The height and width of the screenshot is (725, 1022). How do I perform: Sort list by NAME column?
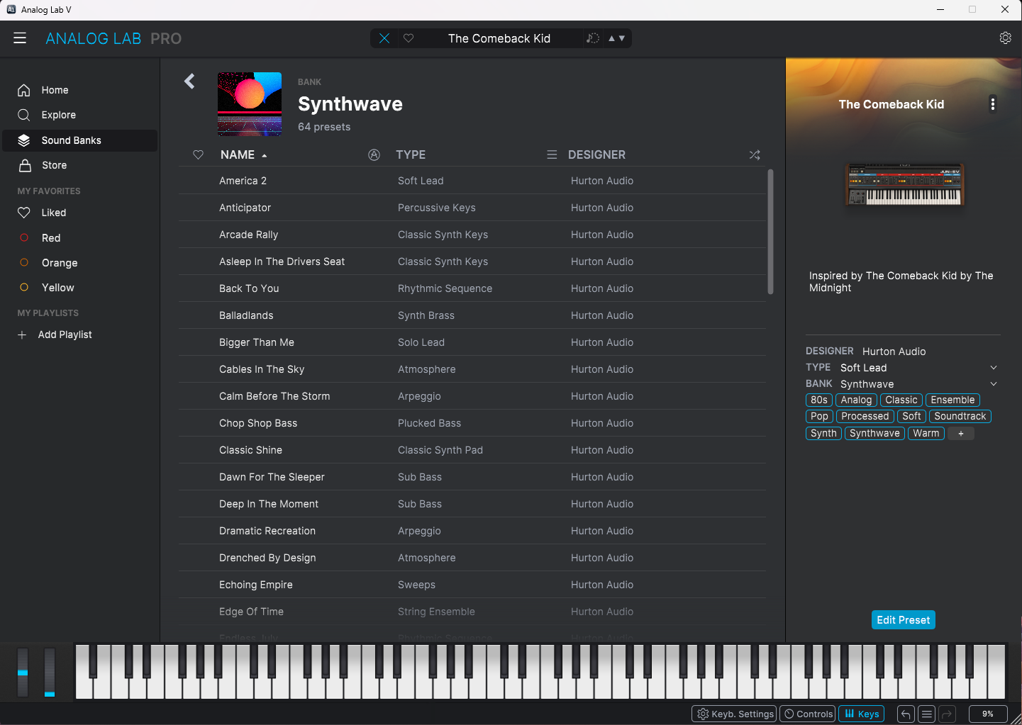coord(238,154)
